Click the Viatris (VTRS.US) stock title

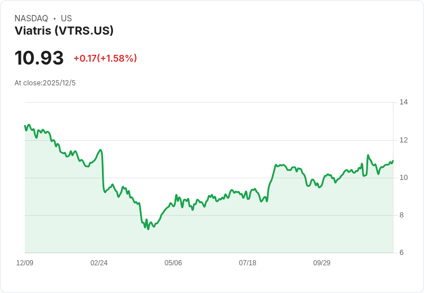[64, 31]
